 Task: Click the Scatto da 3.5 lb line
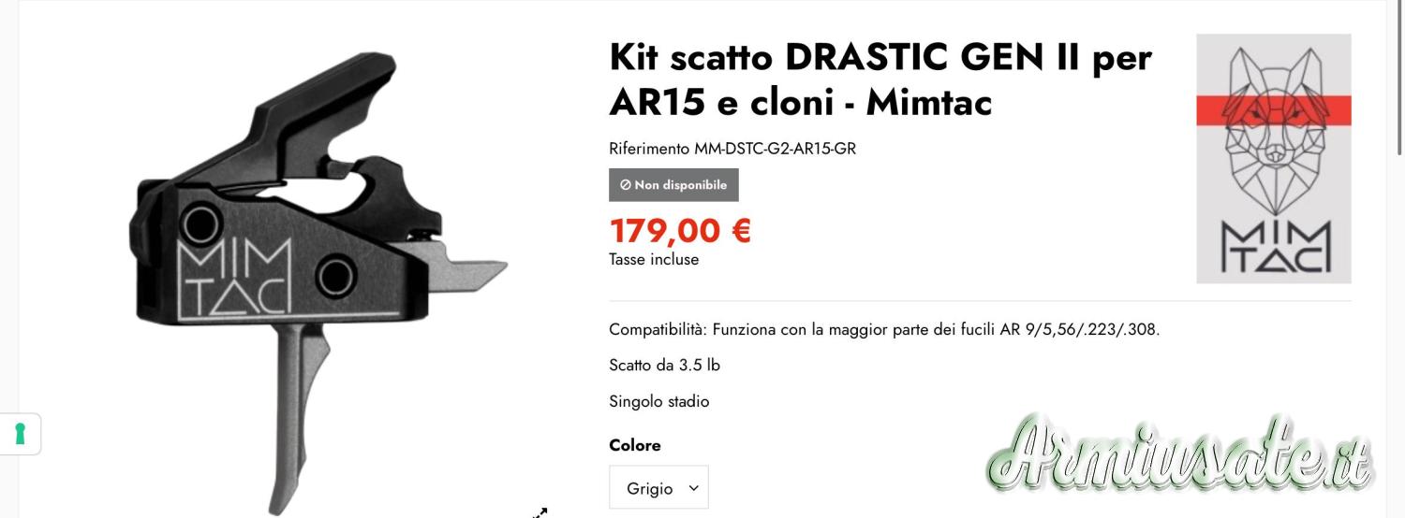tap(664, 365)
